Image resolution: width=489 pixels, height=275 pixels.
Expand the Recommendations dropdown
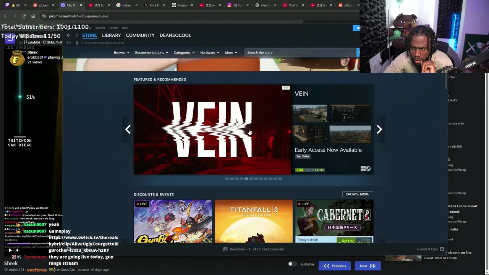coord(152,52)
